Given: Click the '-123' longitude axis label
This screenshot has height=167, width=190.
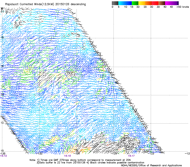Looking at the screenshot, I should pyautogui.click(x=151, y=154).
